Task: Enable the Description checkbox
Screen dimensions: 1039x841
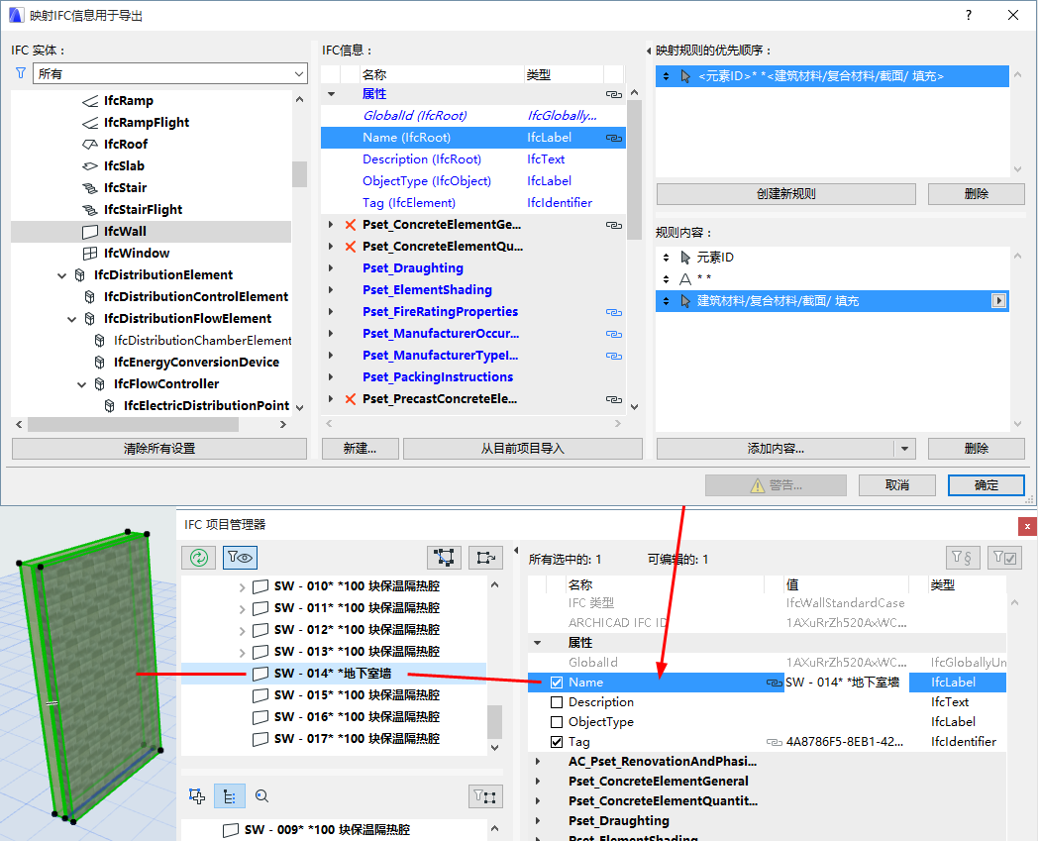Action: click(x=557, y=702)
